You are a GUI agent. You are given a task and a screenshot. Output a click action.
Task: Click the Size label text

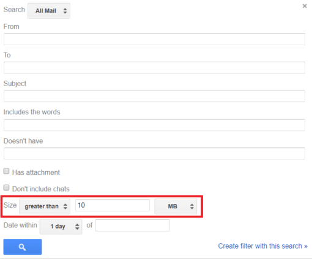pos(10,205)
